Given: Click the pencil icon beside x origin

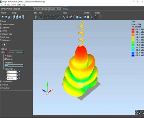Looking at the screenshot, I should coord(18,72).
